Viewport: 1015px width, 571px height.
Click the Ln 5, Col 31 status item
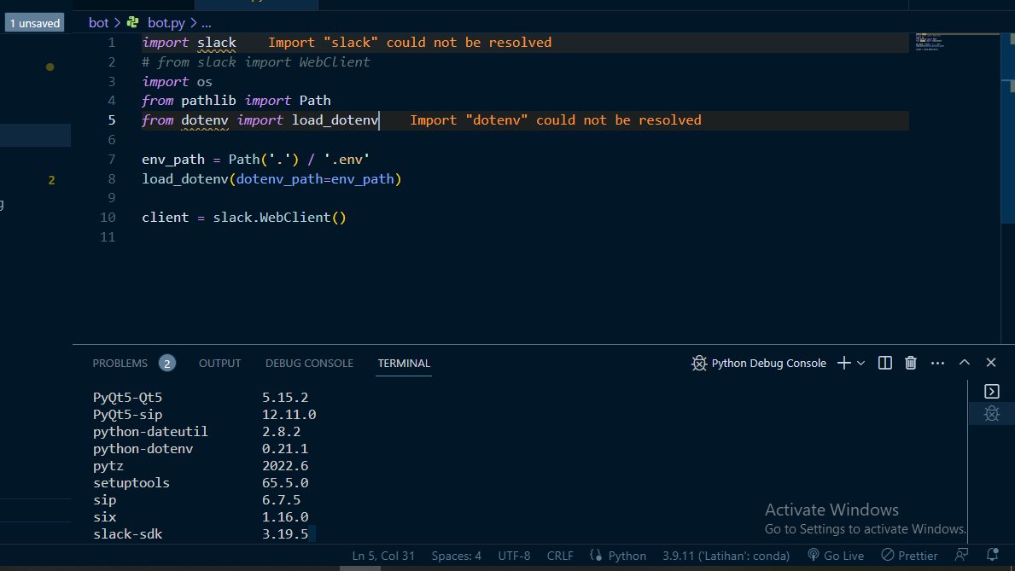(x=383, y=556)
